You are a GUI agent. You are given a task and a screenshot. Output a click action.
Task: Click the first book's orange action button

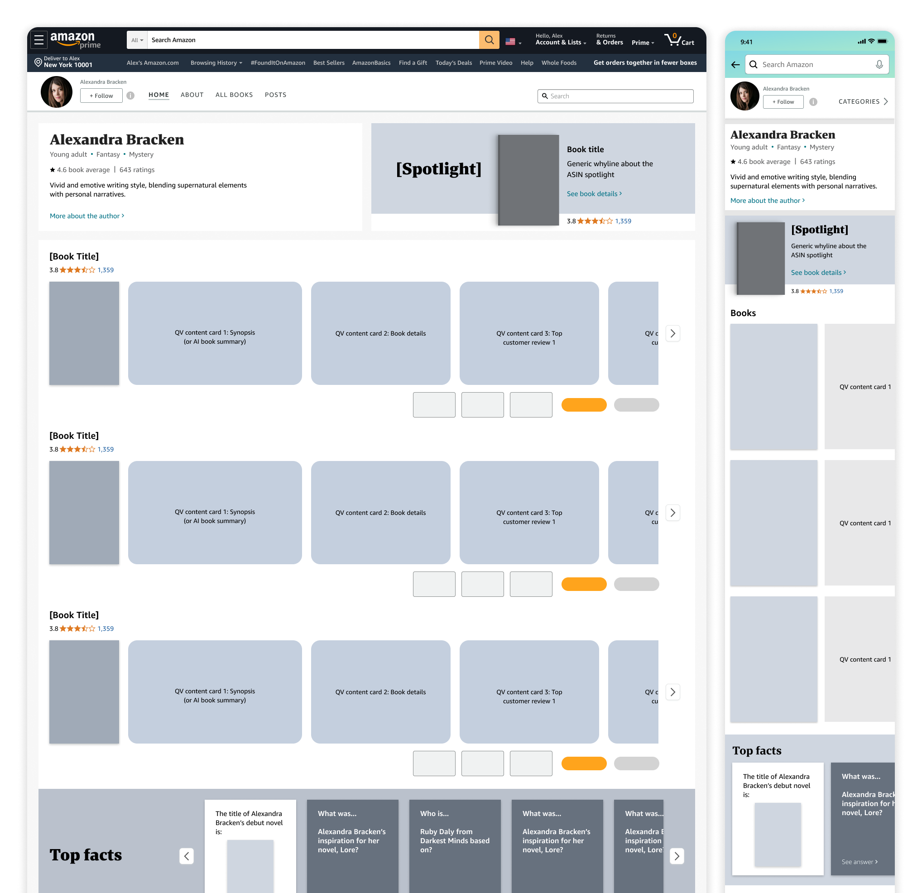pos(584,405)
